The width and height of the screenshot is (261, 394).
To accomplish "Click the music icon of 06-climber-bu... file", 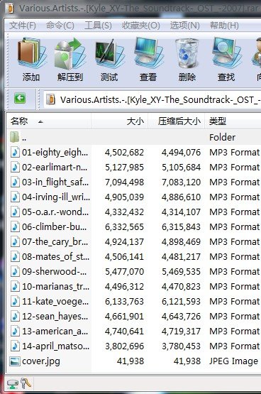I will click(15, 226).
